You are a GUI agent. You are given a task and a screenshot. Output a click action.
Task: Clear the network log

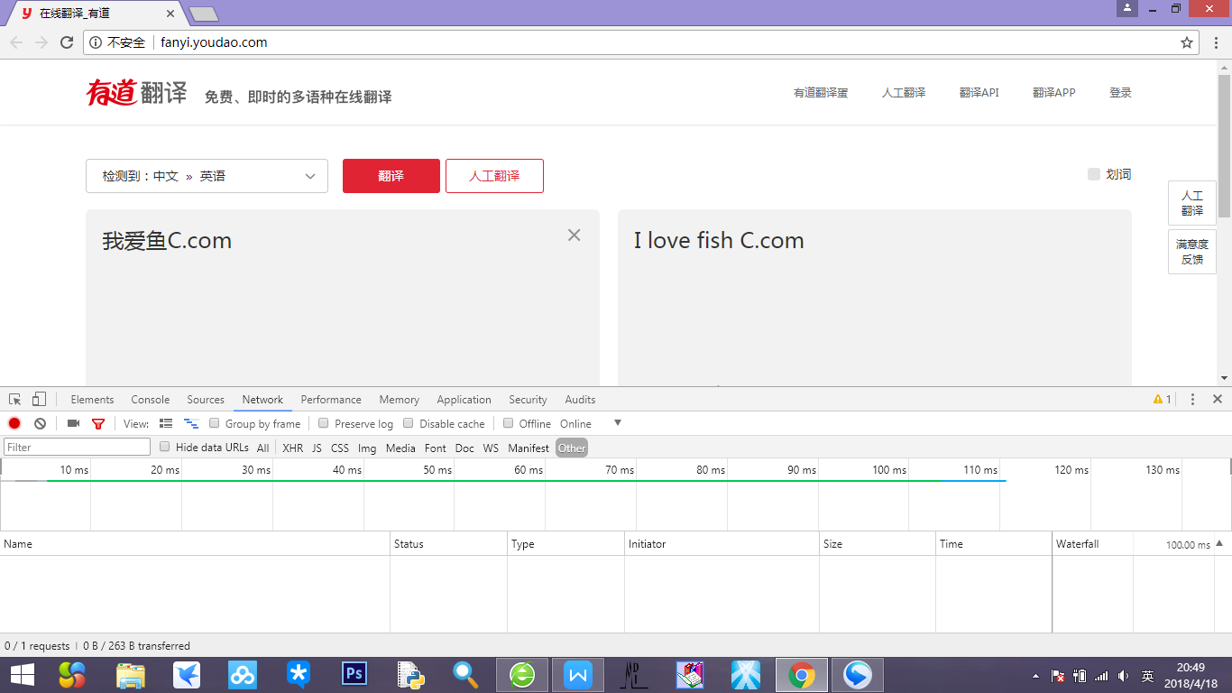[40, 423]
